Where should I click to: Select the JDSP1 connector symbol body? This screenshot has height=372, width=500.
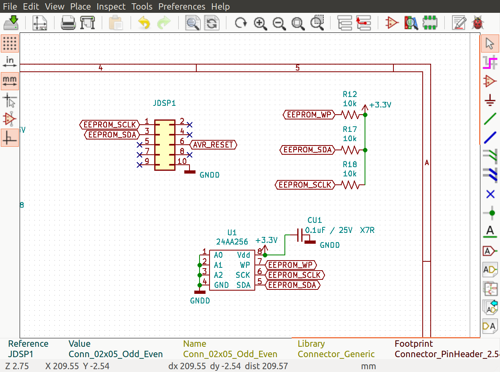(165, 145)
